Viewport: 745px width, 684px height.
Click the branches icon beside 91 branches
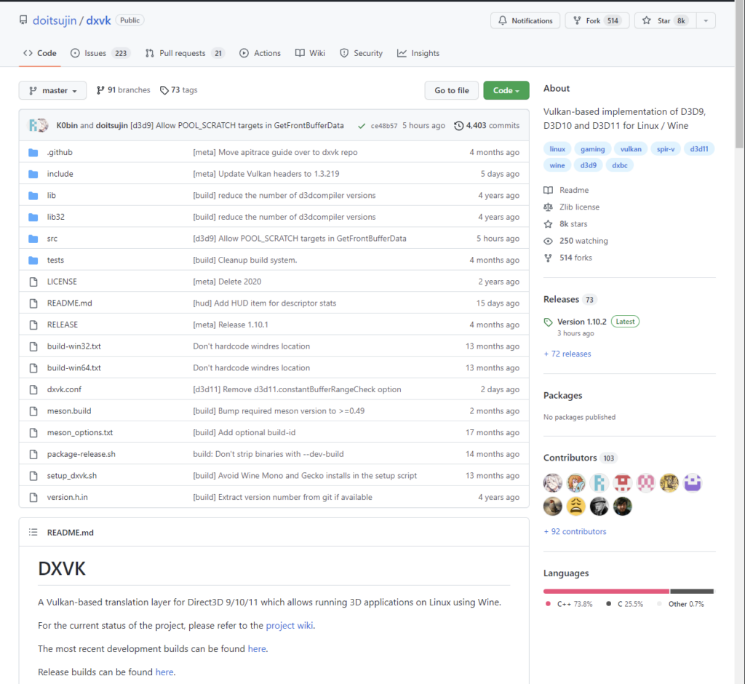point(100,90)
